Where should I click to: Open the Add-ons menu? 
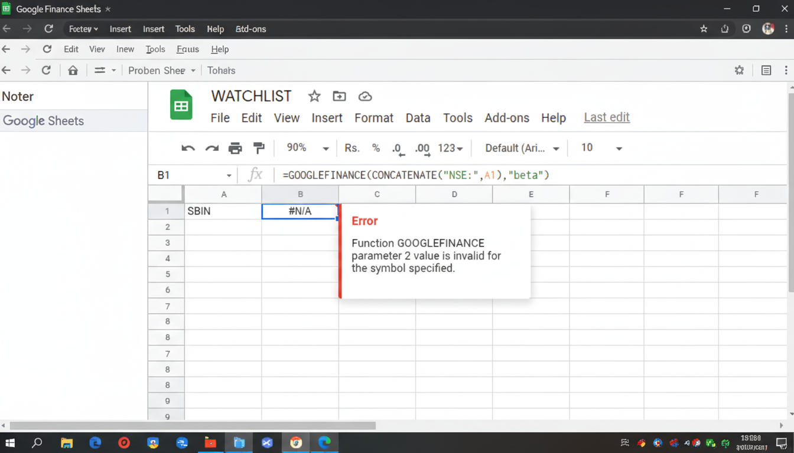(506, 117)
